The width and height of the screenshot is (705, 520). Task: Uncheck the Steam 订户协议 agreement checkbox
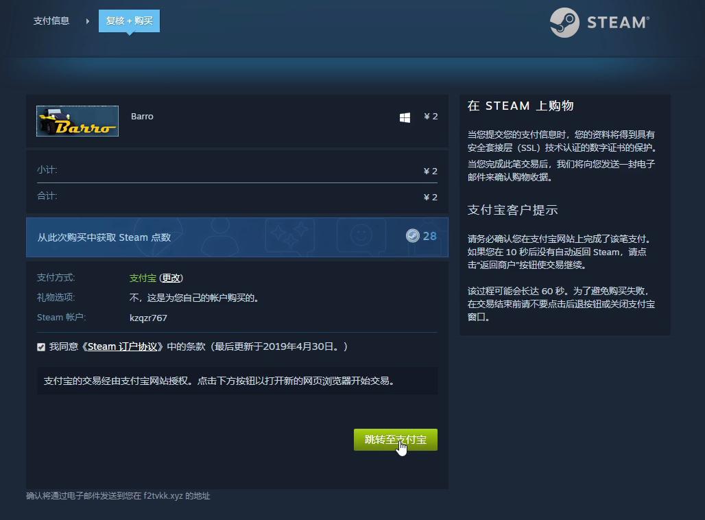41,346
